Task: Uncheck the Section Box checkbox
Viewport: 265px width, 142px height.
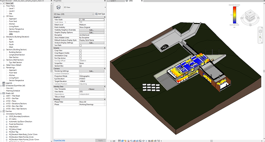Action: point(80,66)
